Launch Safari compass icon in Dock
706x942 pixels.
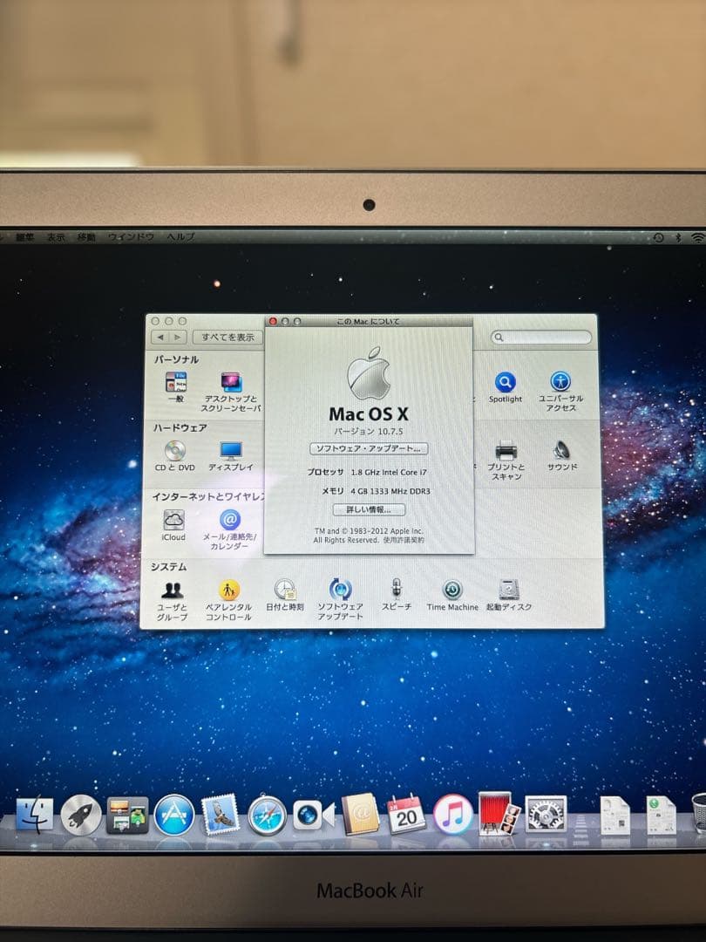pyautogui.click(x=268, y=816)
